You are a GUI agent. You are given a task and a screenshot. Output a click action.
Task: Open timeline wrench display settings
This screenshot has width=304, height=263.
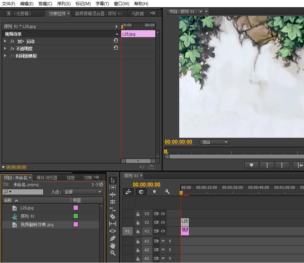[167, 192]
